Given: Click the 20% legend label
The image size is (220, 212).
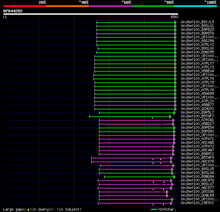Looking at the screenshot, I should [x=42, y=2].
